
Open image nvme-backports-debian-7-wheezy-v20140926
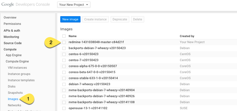[101, 96]
